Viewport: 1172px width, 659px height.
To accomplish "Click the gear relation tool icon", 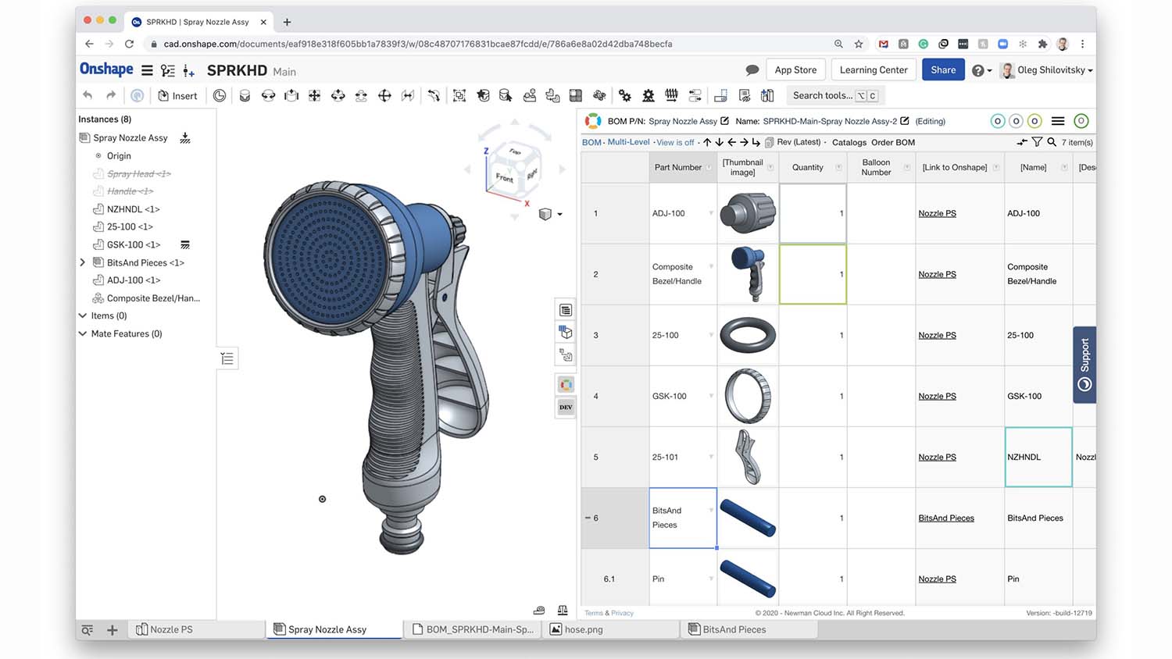I will [x=624, y=96].
